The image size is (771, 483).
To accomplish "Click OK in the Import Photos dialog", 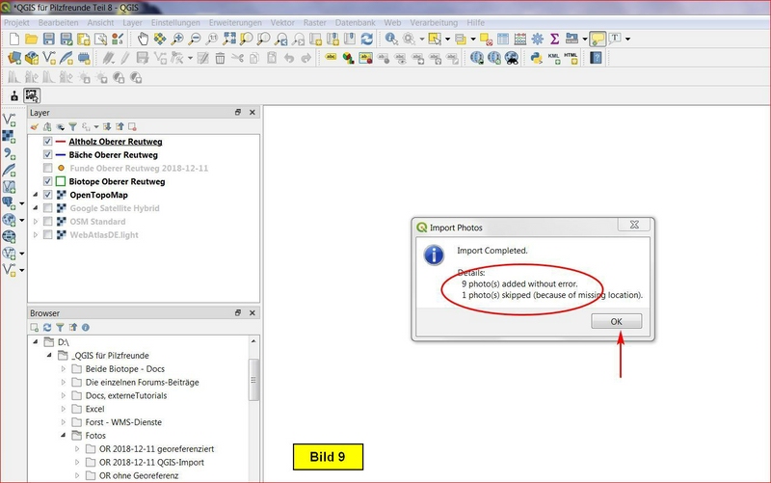I will pos(617,322).
